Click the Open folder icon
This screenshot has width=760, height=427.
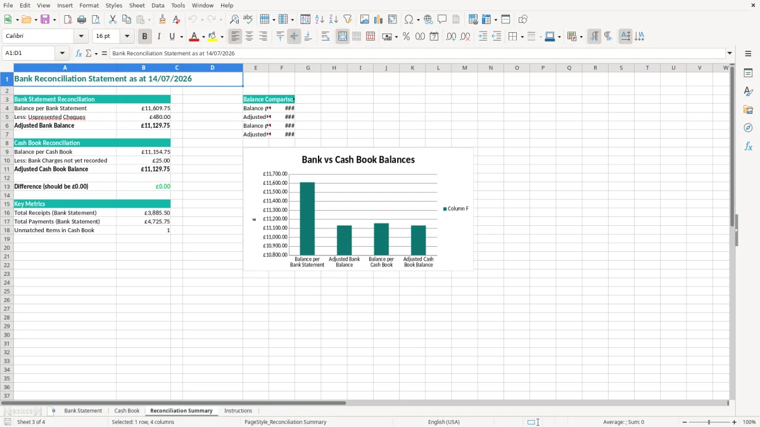pos(26,20)
